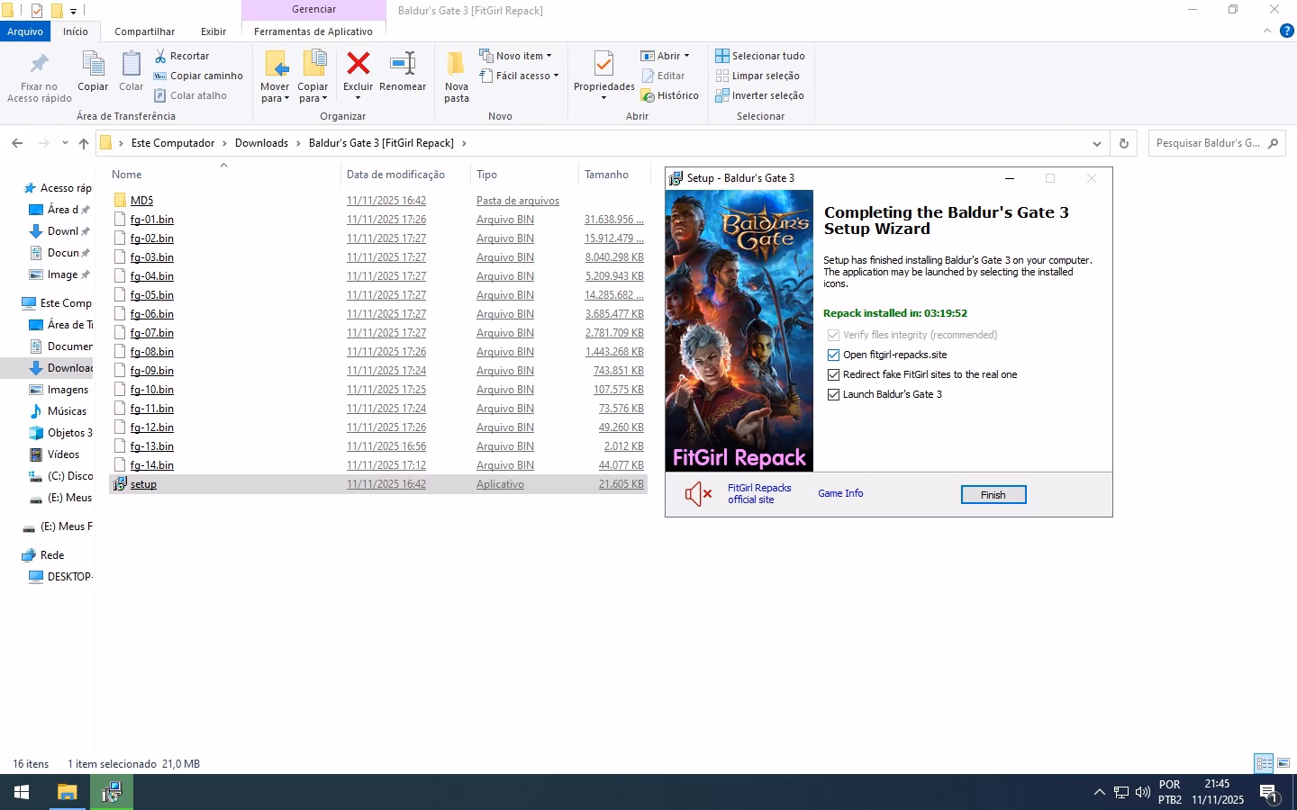Switch to the Exibir ribbon tab
Viewport: 1297px width, 810px height.
[x=213, y=31]
